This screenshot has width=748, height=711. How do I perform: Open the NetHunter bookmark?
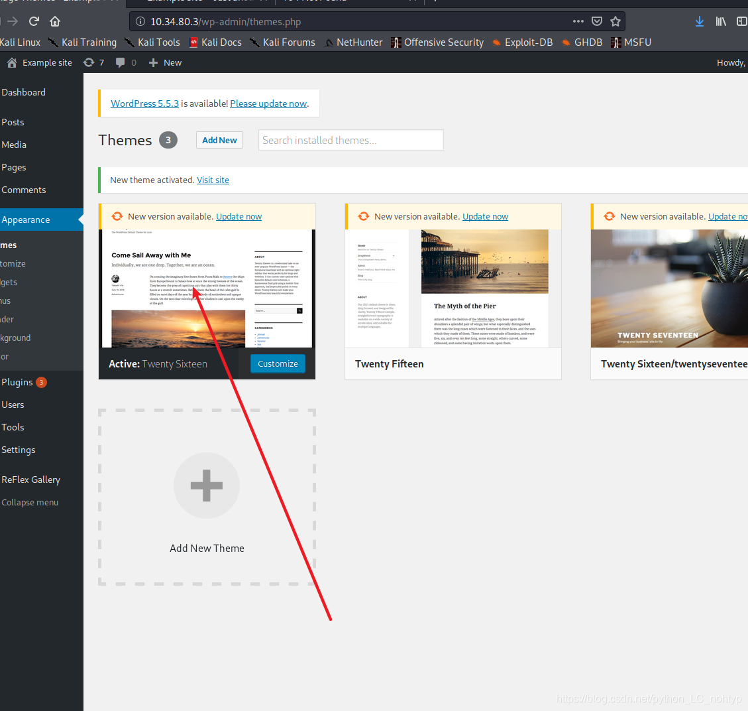[x=354, y=42]
